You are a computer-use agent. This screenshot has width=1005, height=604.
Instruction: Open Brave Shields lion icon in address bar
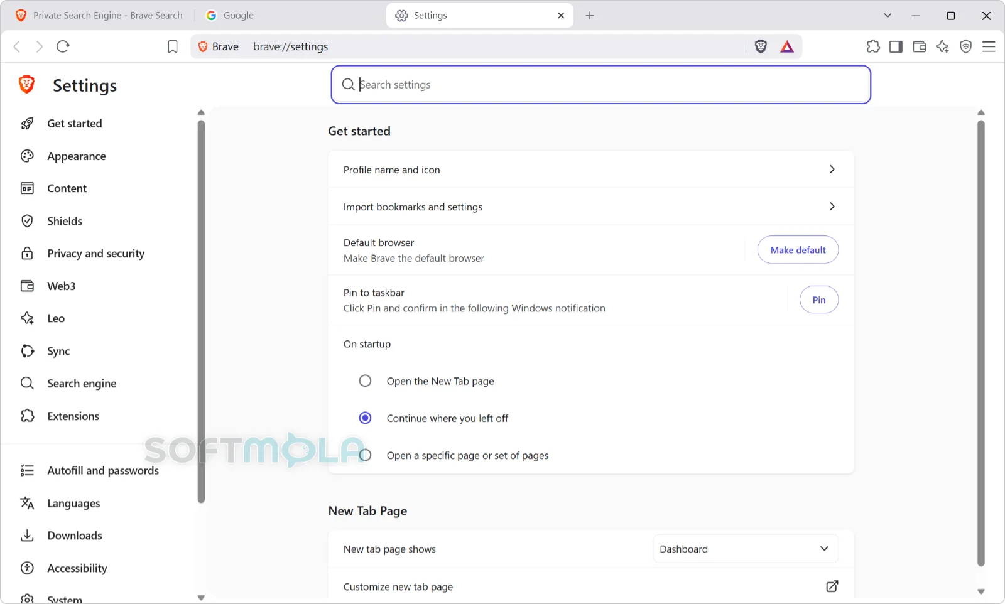pos(761,46)
